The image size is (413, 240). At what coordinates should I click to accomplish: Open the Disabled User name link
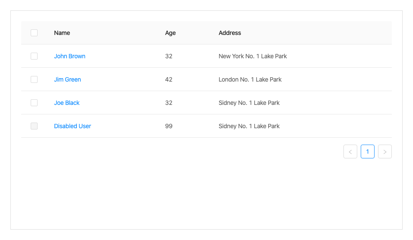[x=73, y=126]
